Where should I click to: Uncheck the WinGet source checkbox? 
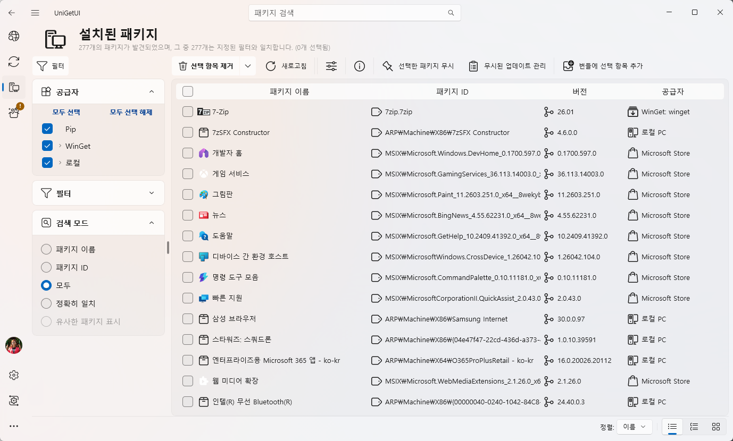pyautogui.click(x=47, y=146)
